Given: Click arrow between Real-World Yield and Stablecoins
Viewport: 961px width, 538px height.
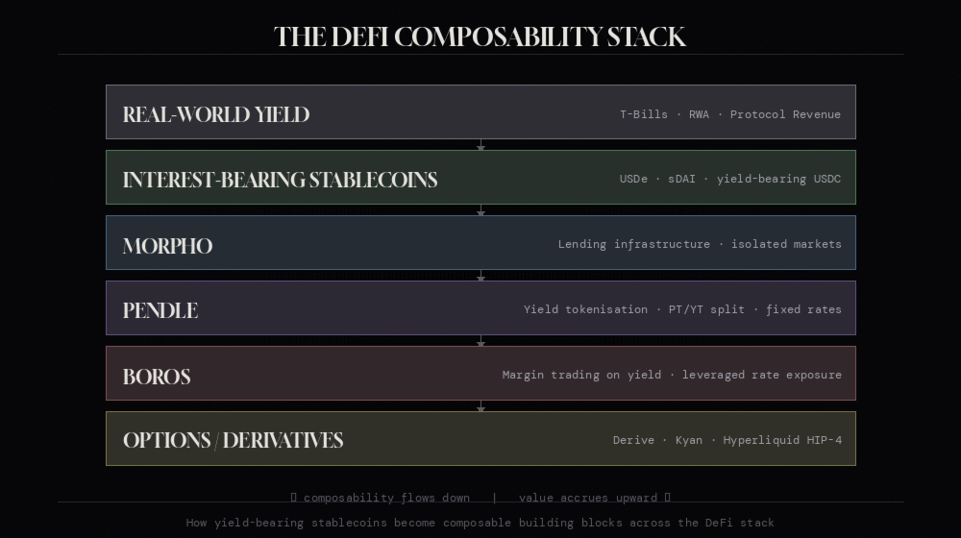Looking at the screenshot, I should 481,145.
